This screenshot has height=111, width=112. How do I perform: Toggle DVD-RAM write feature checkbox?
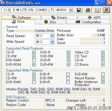pos(34,82)
